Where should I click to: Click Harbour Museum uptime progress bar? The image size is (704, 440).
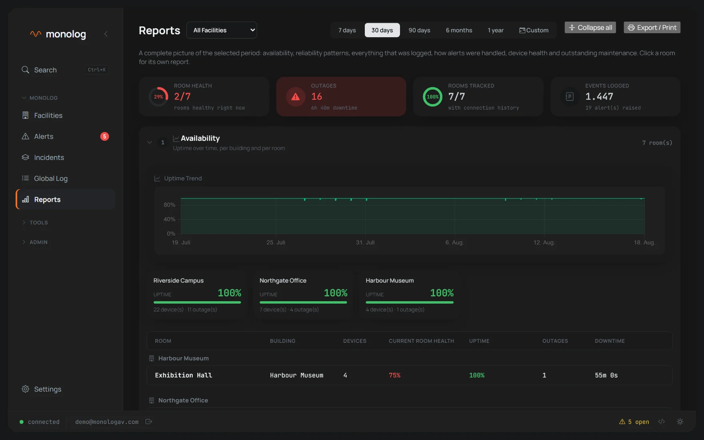tap(410, 302)
